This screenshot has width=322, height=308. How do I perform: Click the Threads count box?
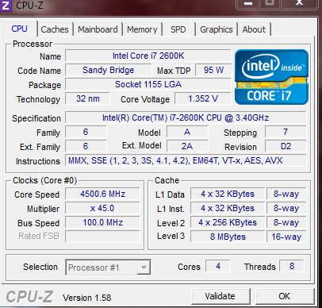pyautogui.click(x=292, y=266)
